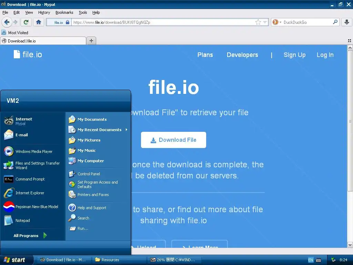This screenshot has height=265, width=353.
Task: Click the Log In link
Action: click(x=325, y=55)
